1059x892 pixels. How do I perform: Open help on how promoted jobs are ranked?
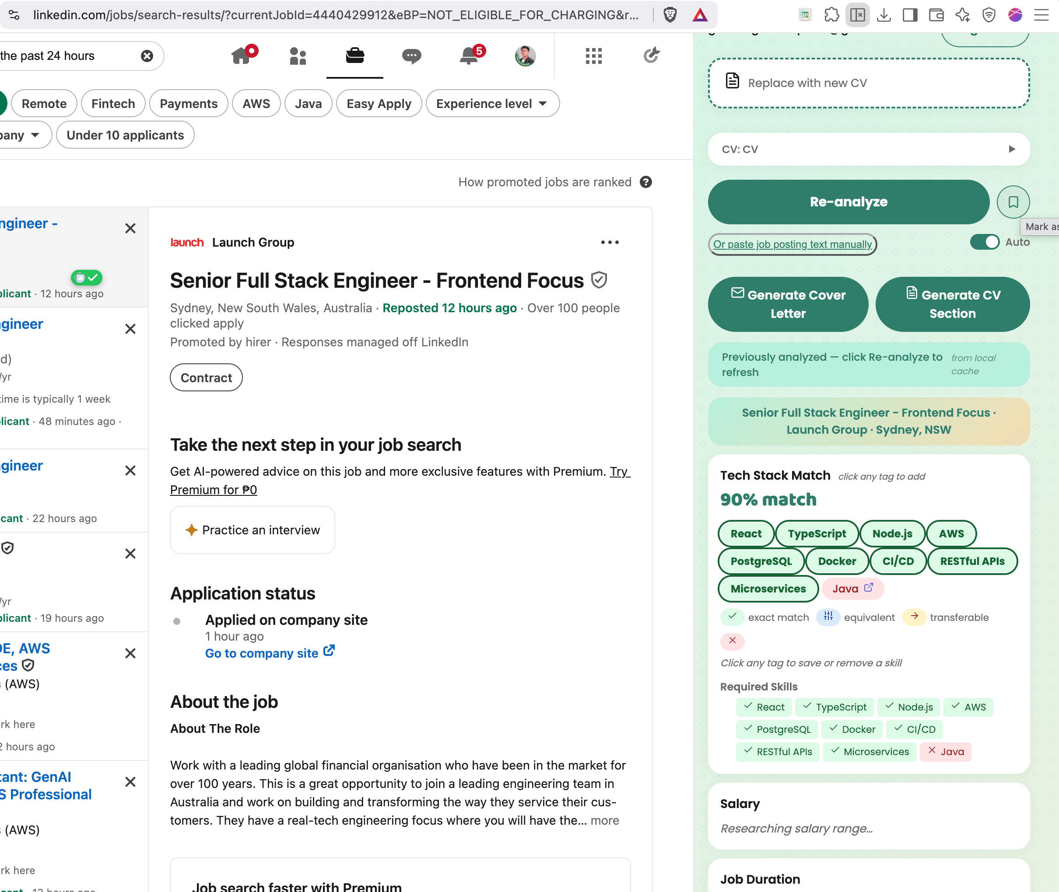pyautogui.click(x=645, y=182)
